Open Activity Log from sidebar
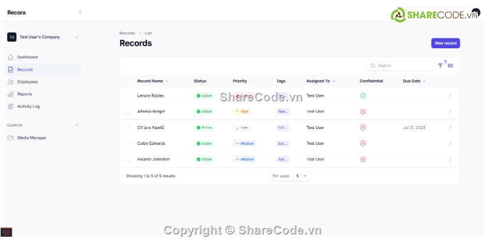 coord(28,107)
